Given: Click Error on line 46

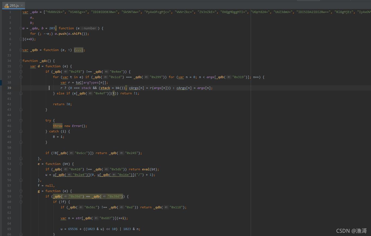Looking at the screenshot, I should click(x=77, y=126).
